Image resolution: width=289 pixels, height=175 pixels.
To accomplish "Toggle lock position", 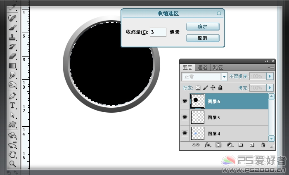I will [x=213, y=87].
